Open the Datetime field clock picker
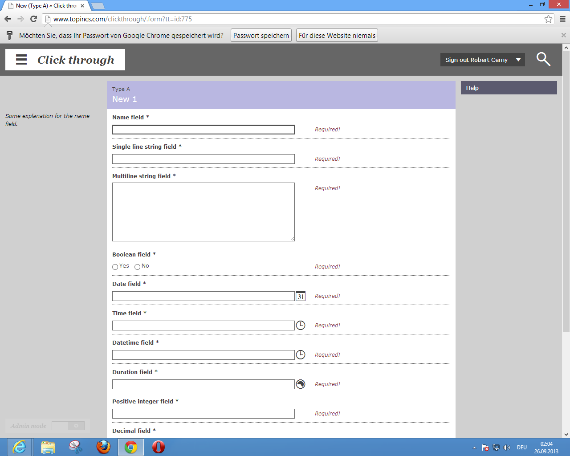Screen dimensions: 570x456 (301, 355)
